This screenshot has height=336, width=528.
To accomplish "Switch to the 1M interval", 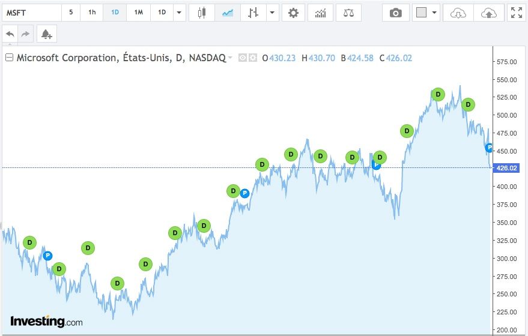I will tap(138, 13).
